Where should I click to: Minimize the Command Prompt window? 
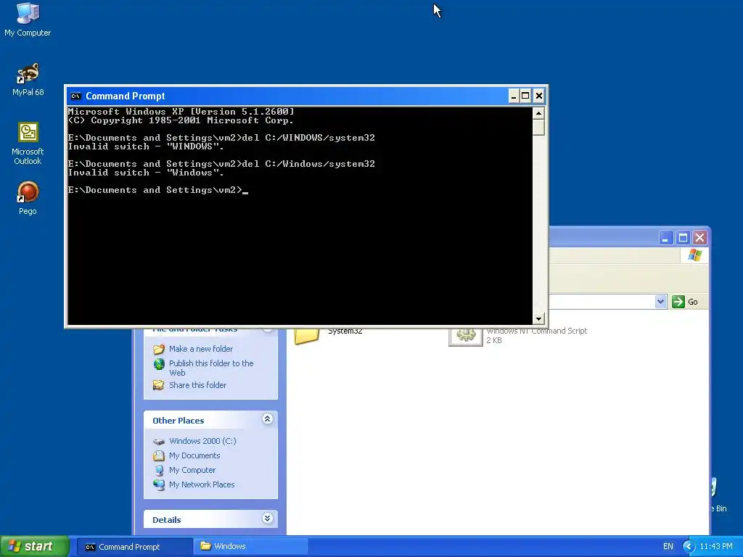click(514, 96)
